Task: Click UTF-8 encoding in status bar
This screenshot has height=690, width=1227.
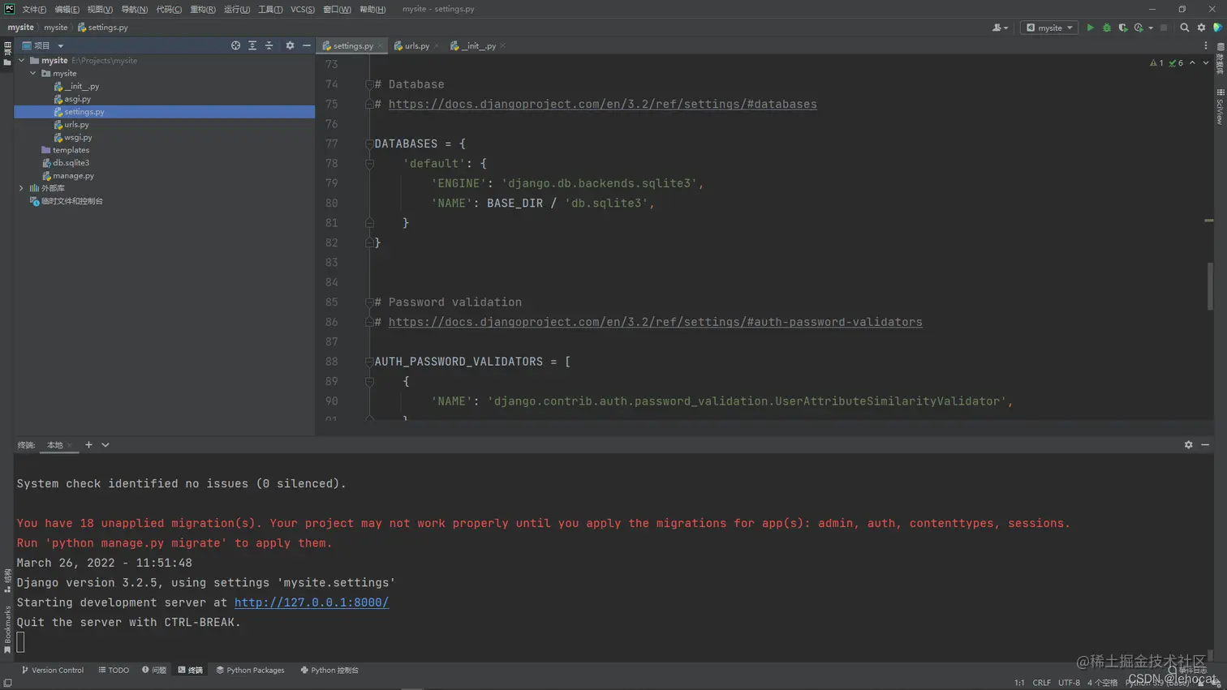Action: tap(1069, 683)
